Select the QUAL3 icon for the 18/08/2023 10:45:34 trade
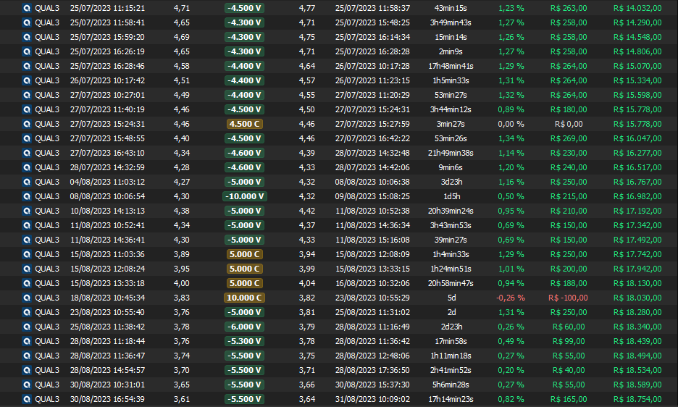 (27, 298)
